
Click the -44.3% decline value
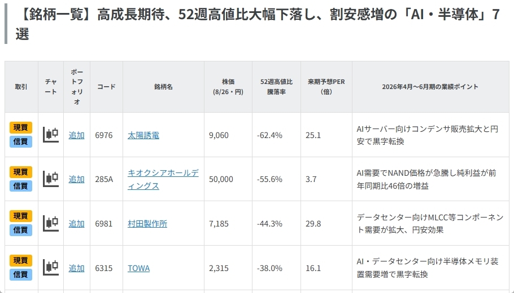tap(269, 224)
